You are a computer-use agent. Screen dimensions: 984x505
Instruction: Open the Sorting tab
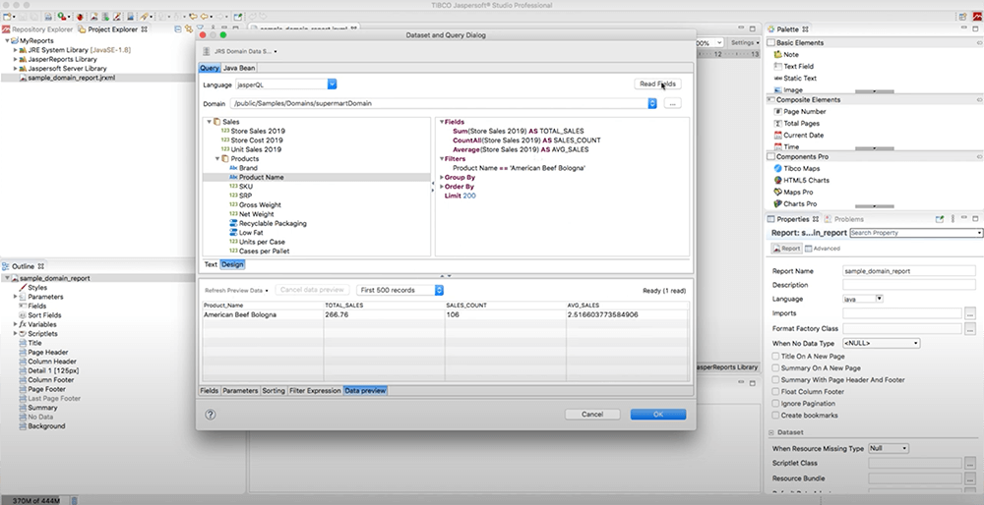point(273,390)
